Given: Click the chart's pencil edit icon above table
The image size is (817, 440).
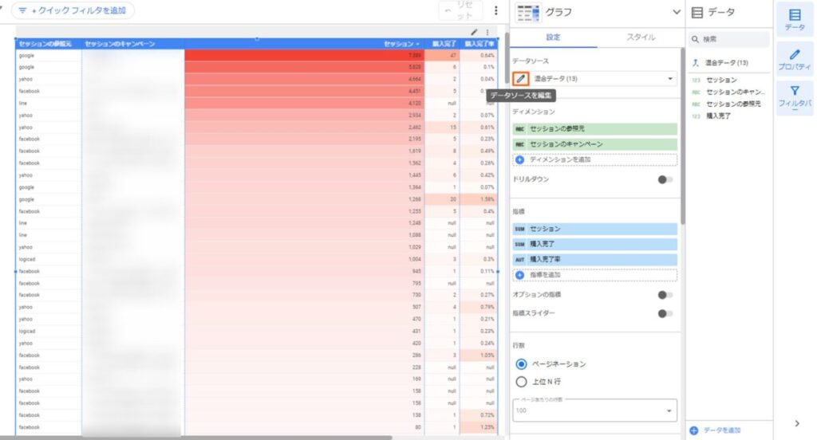Looking at the screenshot, I should (x=475, y=32).
